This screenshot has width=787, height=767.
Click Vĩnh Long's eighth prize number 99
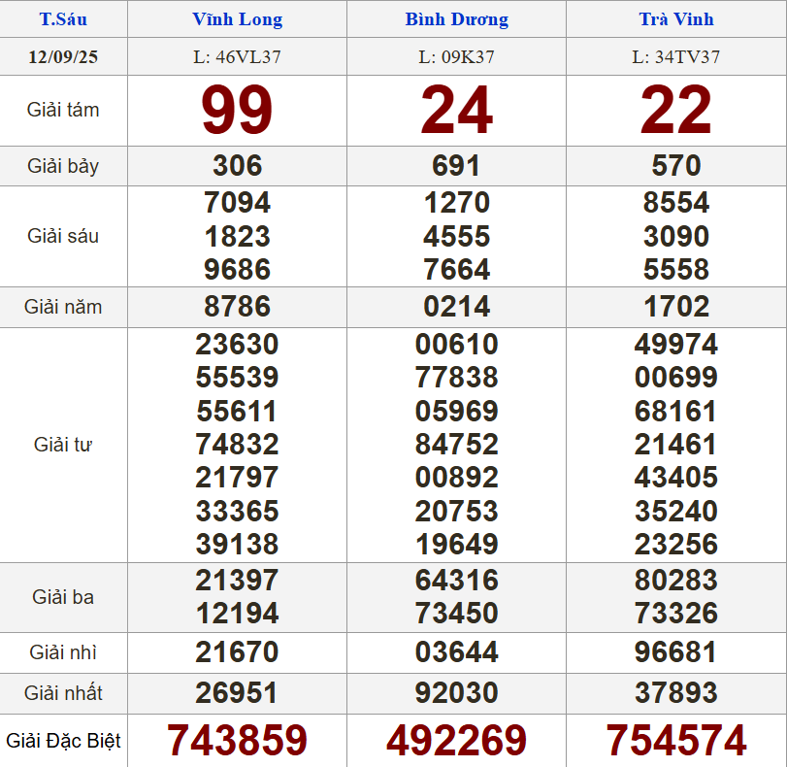pos(237,111)
